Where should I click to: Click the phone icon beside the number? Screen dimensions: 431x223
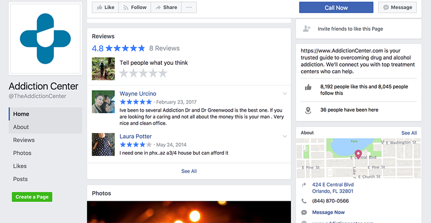click(304, 201)
